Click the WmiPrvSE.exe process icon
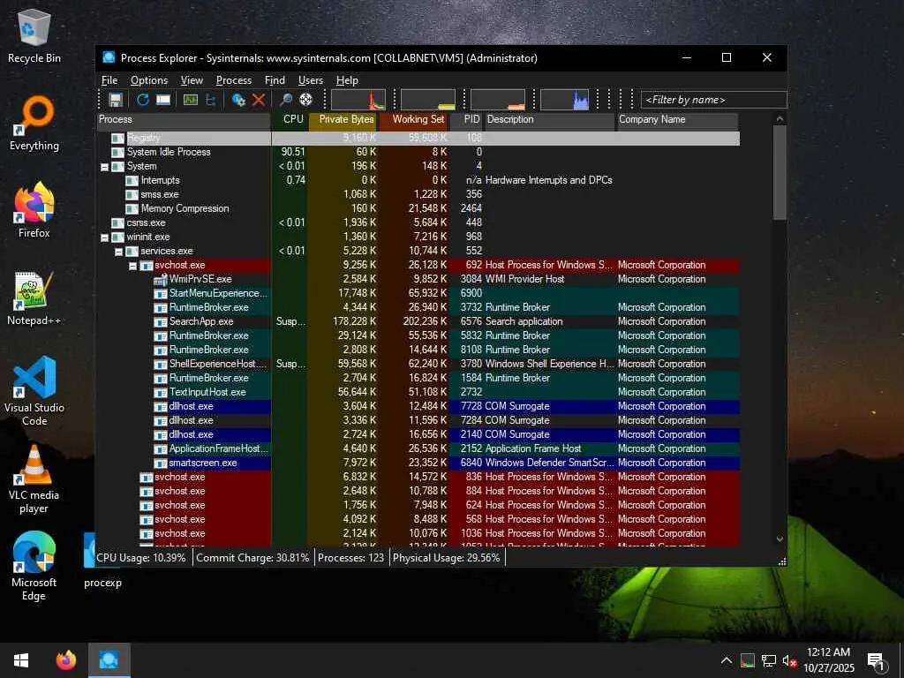Viewport: 904px width, 678px height. 161,279
